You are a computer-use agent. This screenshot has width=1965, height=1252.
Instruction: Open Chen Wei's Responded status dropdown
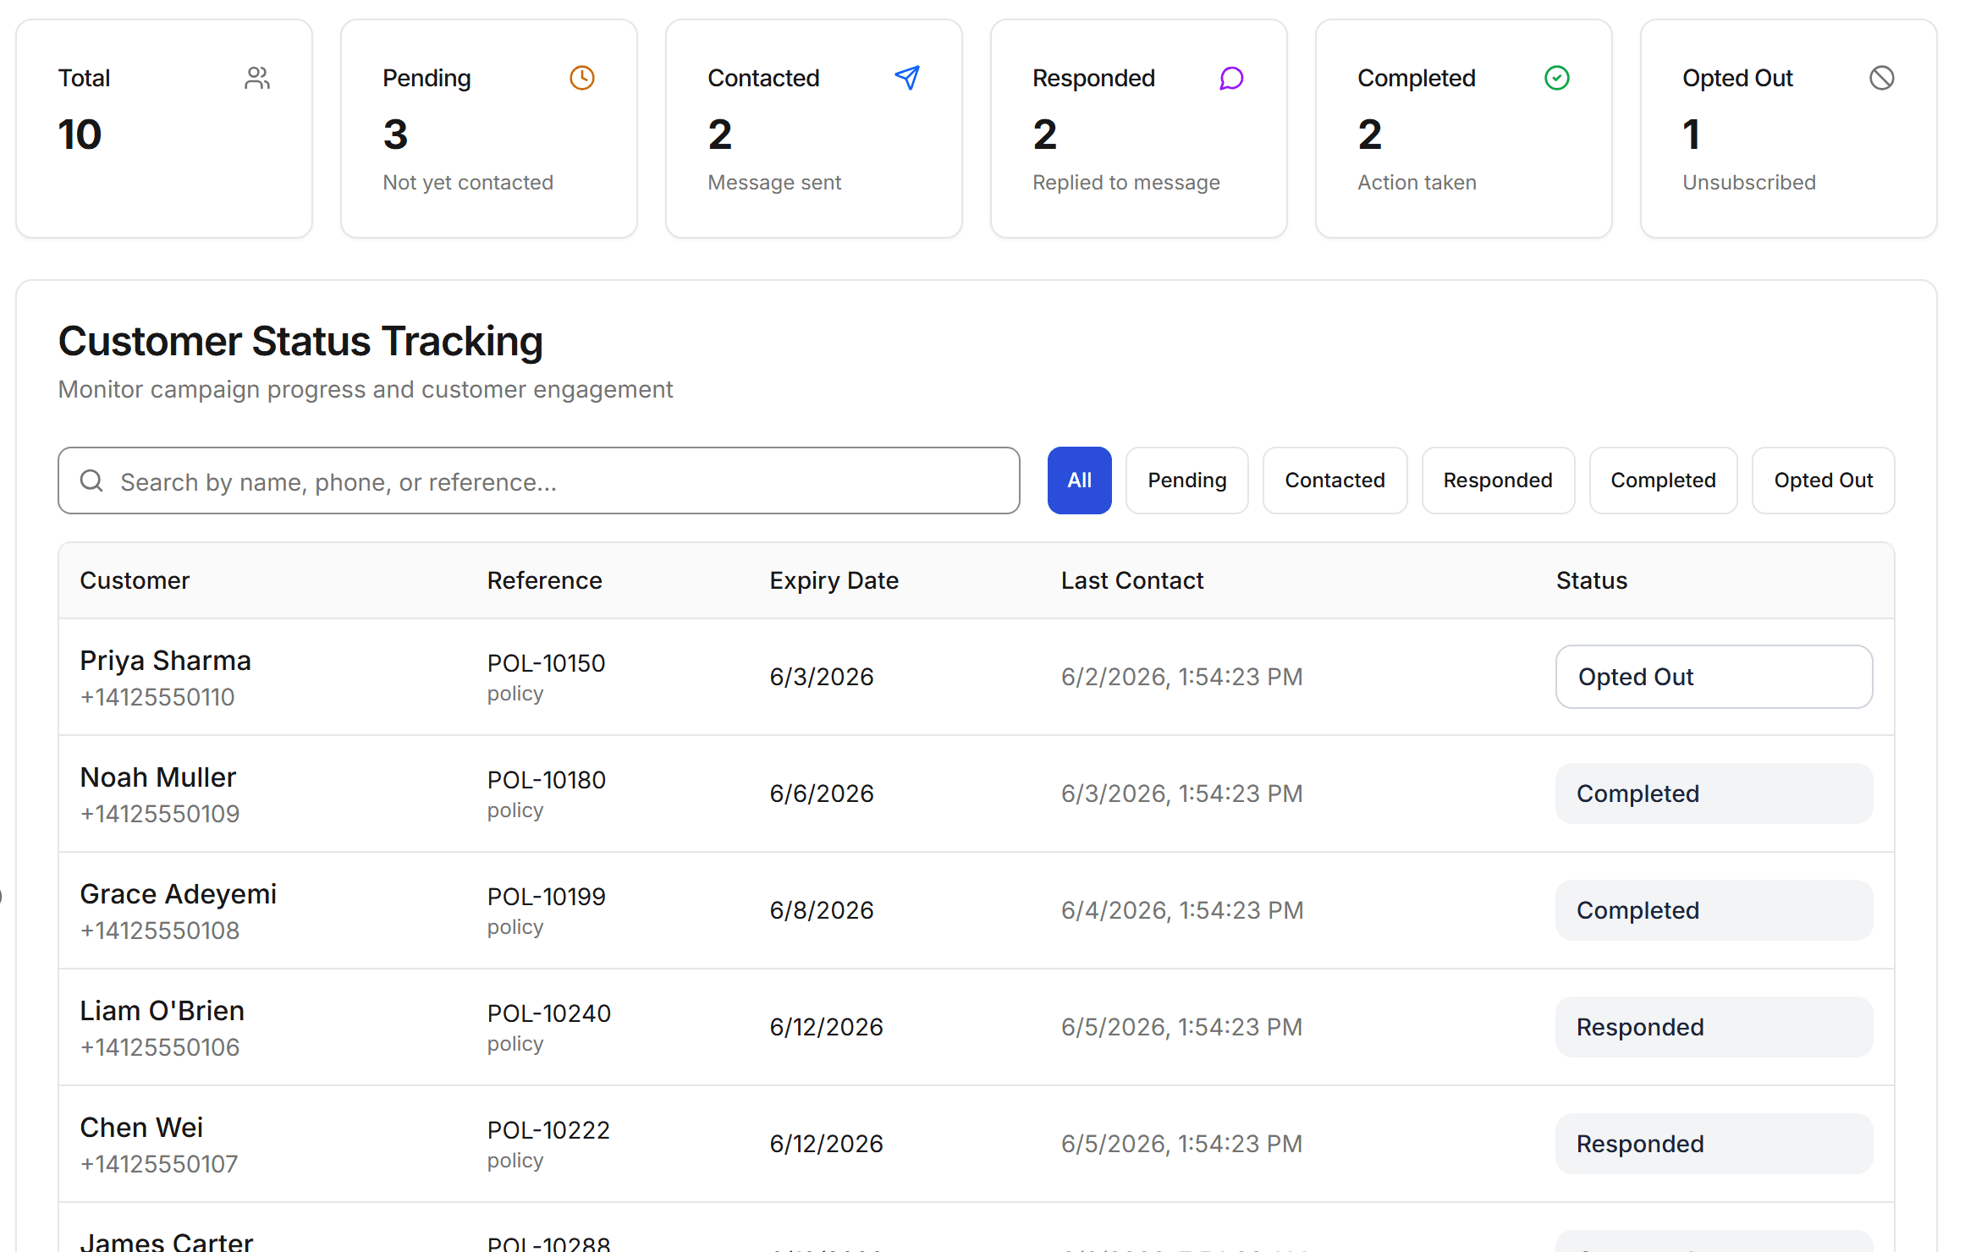coord(1715,1144)
